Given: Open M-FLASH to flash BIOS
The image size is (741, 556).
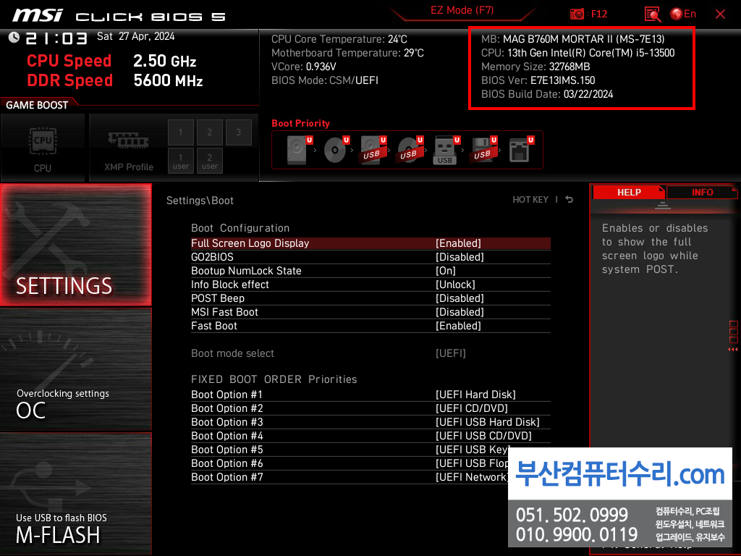Looking at the screenshot, I should [x=75, y=493].
